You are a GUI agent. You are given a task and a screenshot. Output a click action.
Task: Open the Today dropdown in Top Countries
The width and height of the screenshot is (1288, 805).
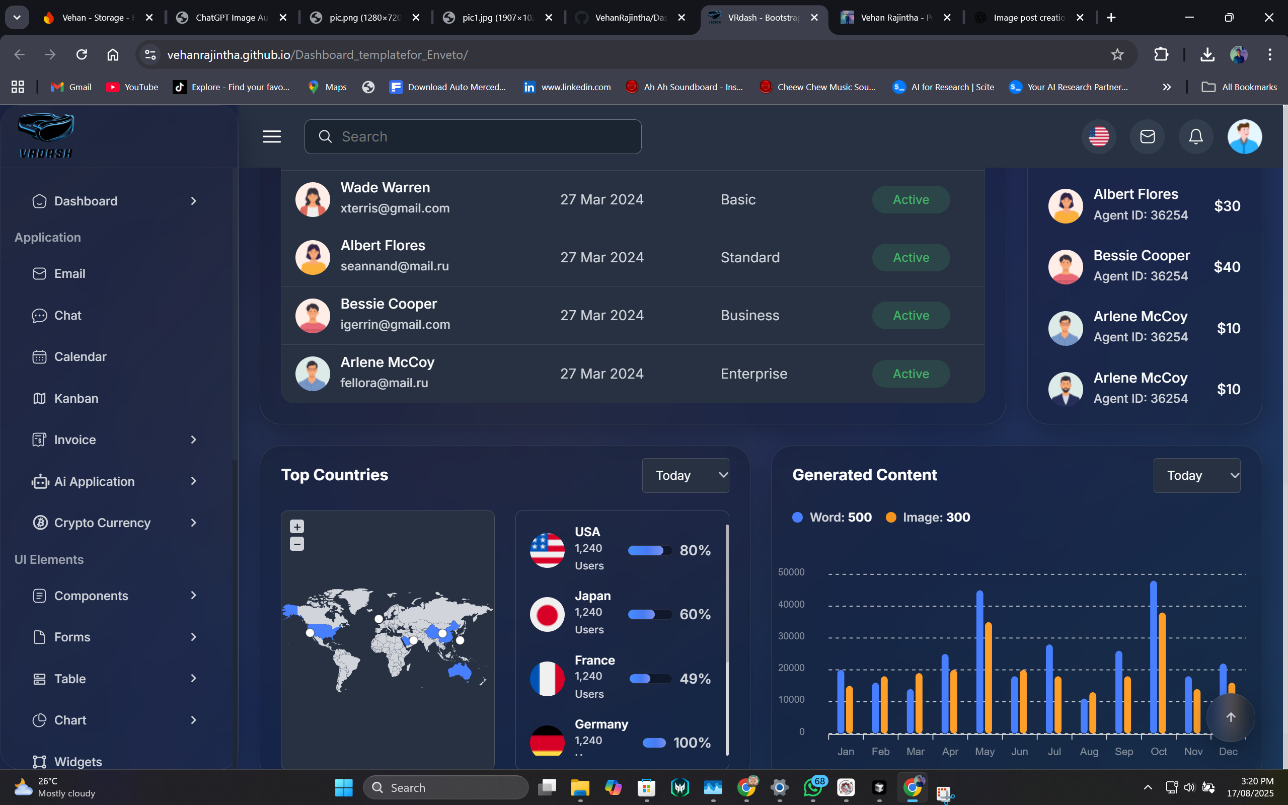pos(686,474)
